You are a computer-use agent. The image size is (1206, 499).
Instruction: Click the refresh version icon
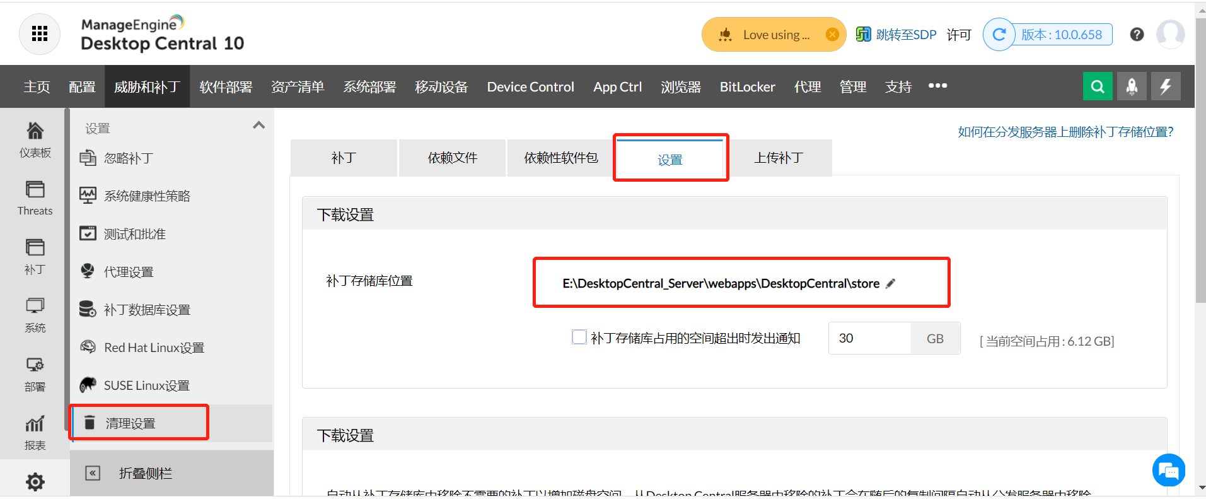999,35
